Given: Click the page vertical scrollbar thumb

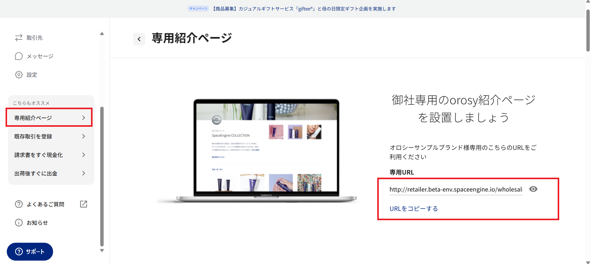Looking at the screenshot, I should pyautogui.click(x=588, y=30).
